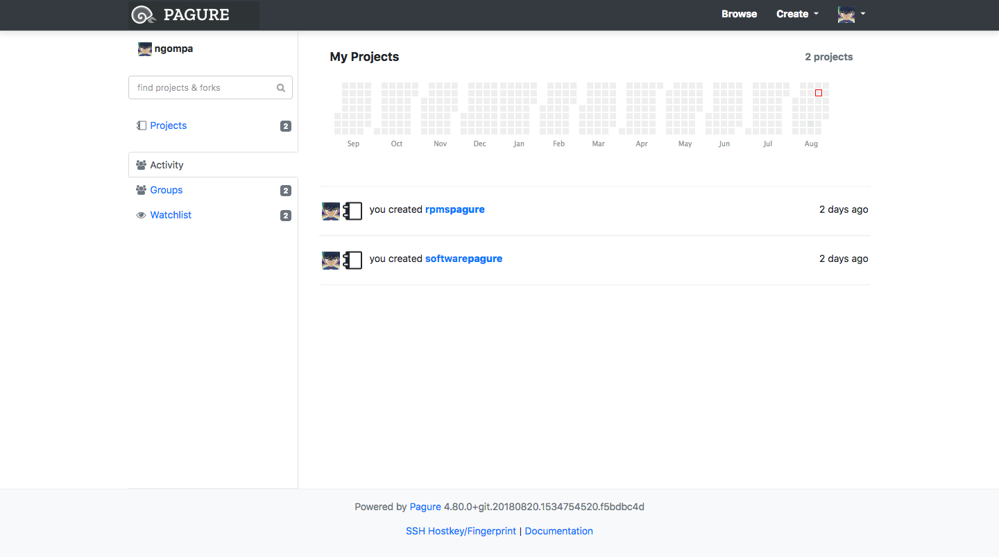999x558 pixels.
Task: Click the Pagure spiral logo icon
Action: [x=144, y=15]
